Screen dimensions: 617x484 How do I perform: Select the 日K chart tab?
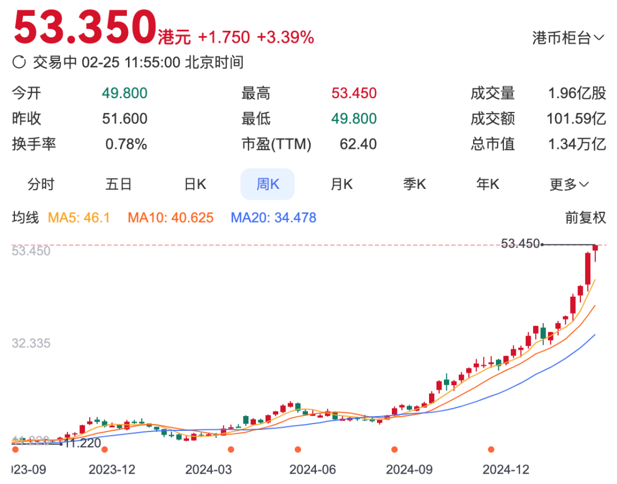pos(195,184)
